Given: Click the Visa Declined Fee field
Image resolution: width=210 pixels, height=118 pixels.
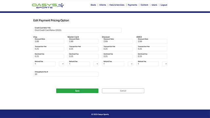Looking at the screenshot, I should (49, 56).
